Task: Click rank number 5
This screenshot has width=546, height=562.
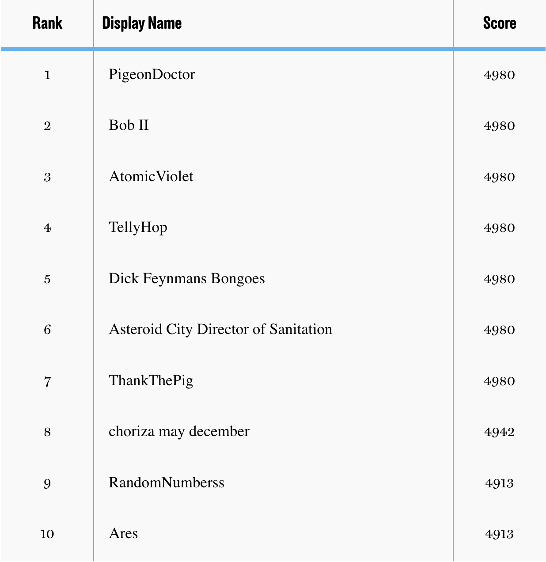Action: point(47,279)
